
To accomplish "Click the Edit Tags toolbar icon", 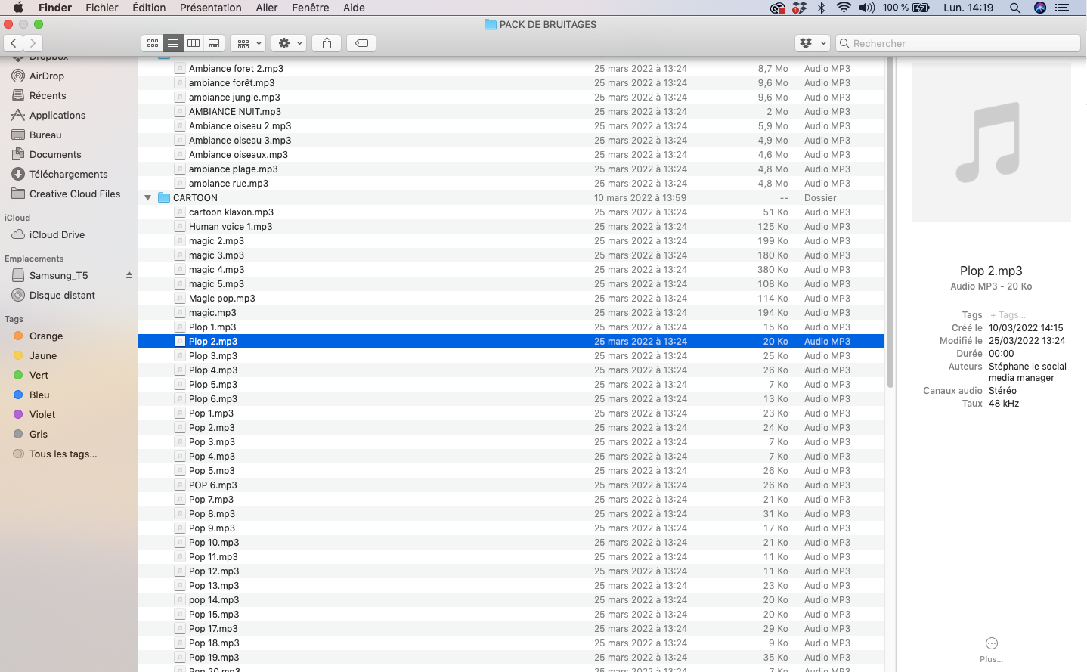I will pos(362,43).
